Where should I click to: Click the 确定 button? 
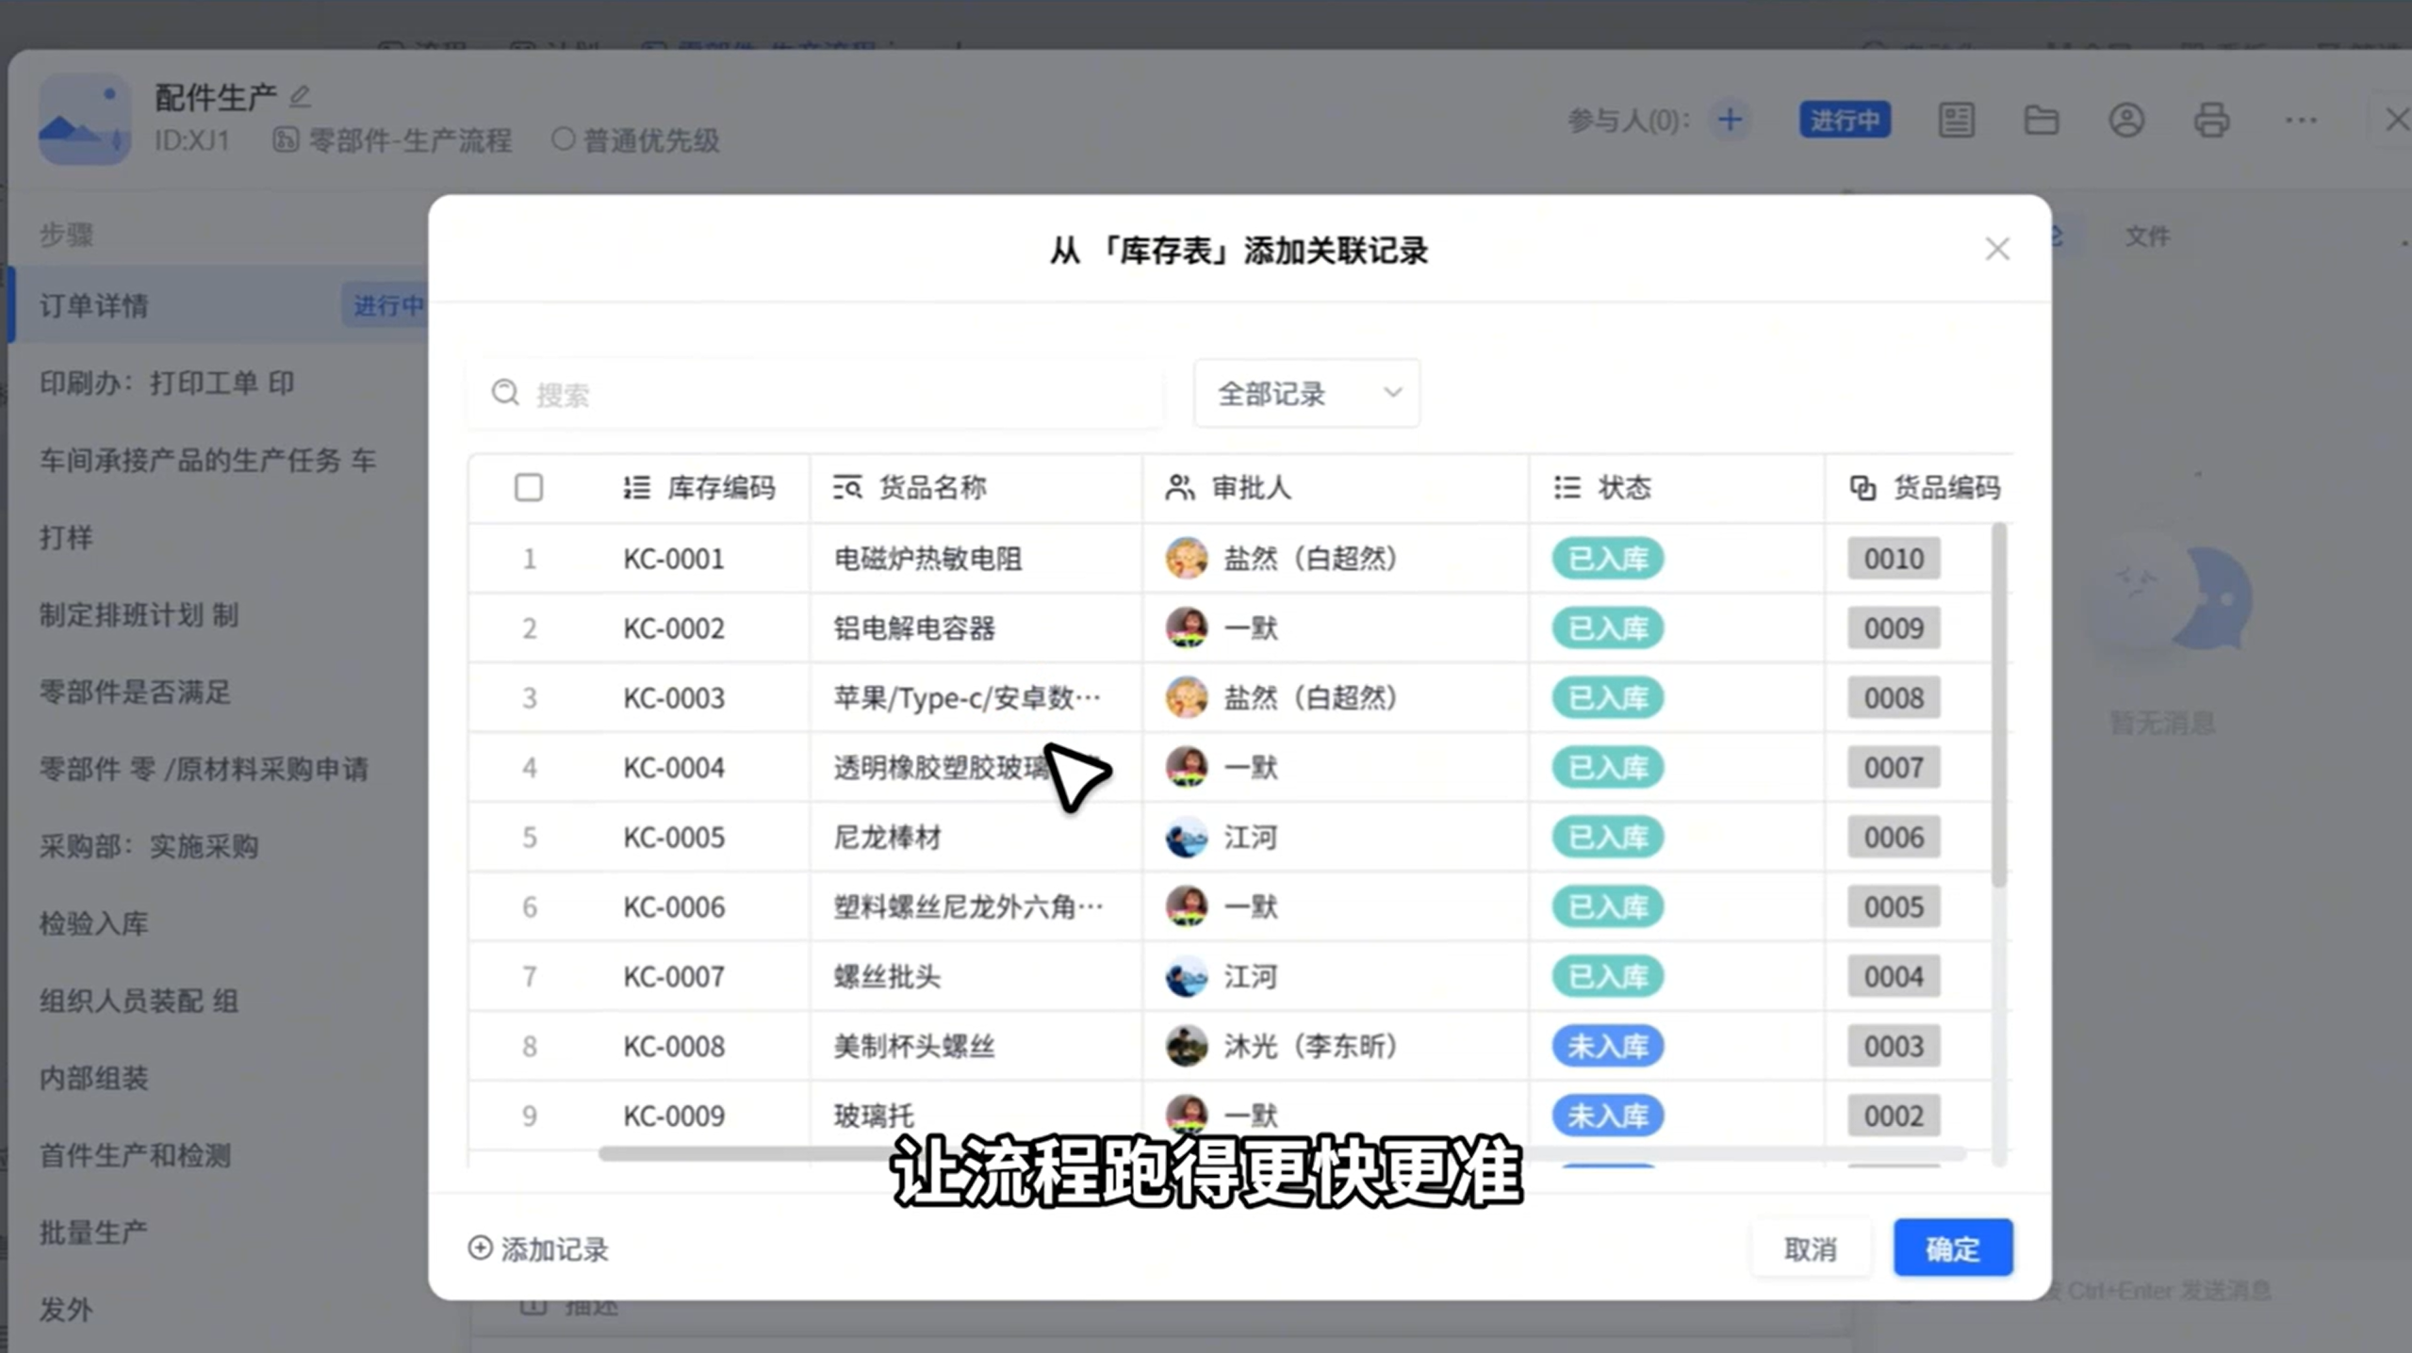[1953, 1248]
